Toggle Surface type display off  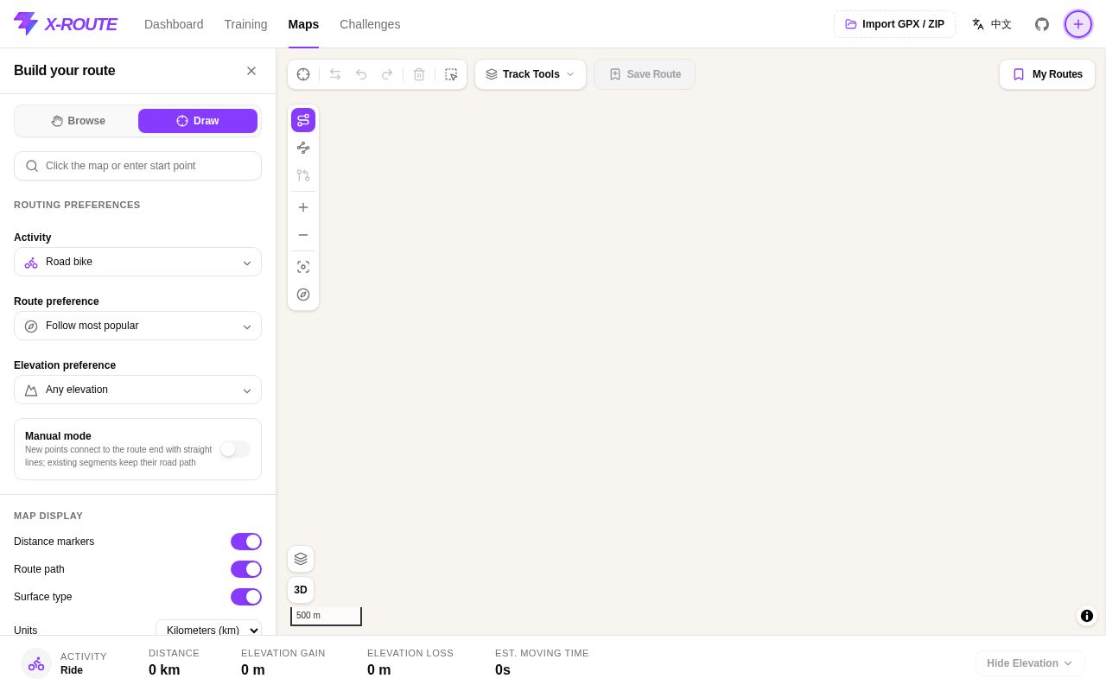tap(246, 597)
